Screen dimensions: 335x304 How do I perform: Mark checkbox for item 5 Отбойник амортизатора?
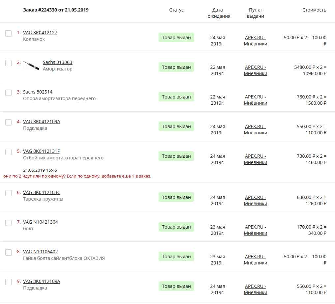(9, 152)
